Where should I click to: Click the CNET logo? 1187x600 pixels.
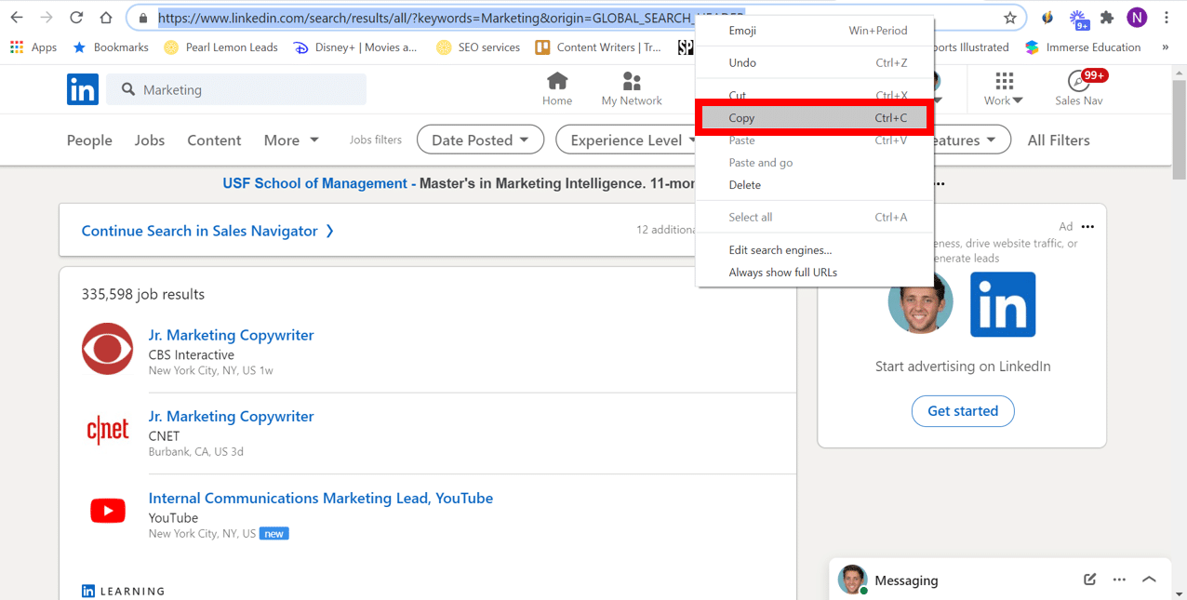tap(108, 430)
